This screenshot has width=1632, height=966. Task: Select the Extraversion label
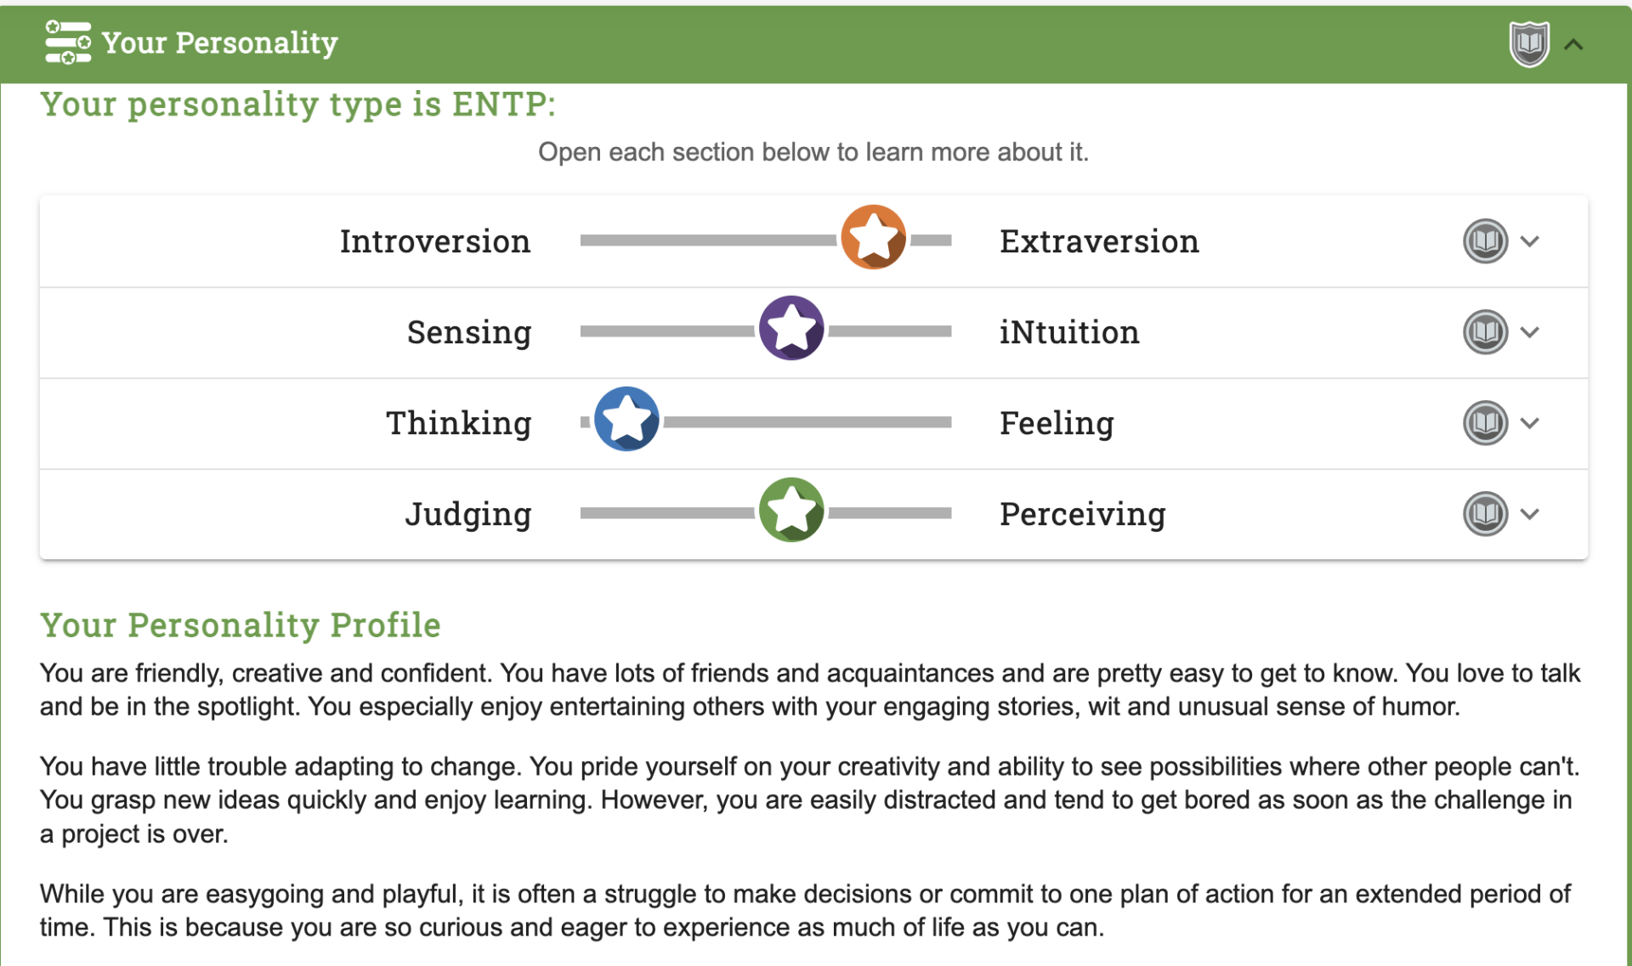tap(1099, 241)
